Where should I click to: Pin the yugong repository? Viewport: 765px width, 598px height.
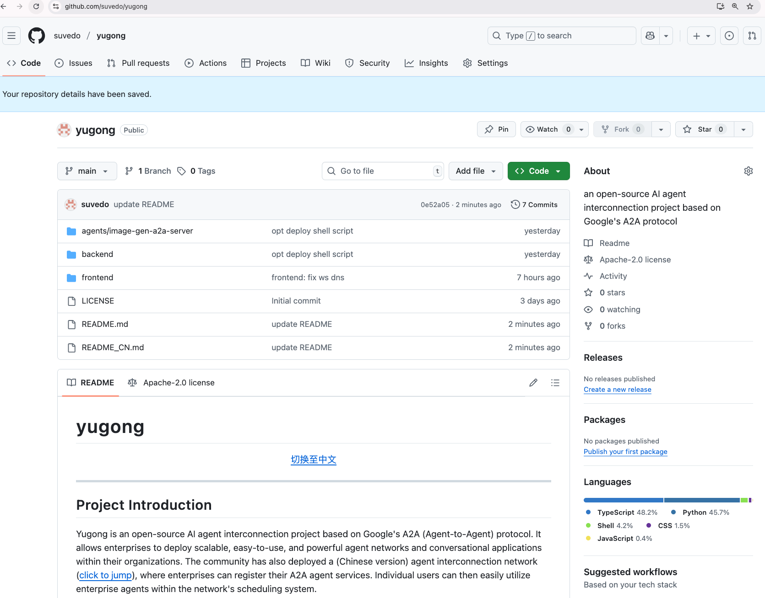(x=497, y=129)
